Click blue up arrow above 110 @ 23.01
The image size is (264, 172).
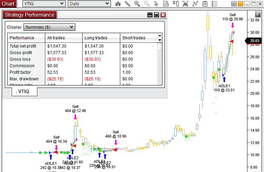click(224, 79)
